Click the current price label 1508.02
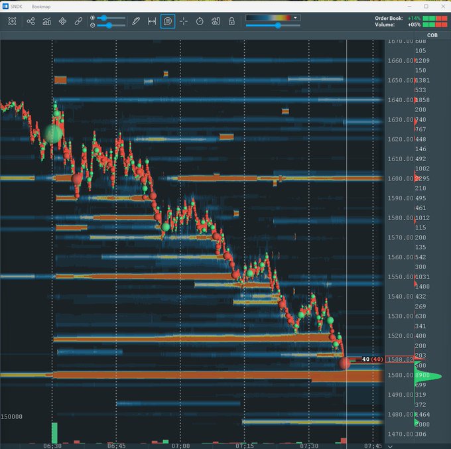 coord(400,359)
